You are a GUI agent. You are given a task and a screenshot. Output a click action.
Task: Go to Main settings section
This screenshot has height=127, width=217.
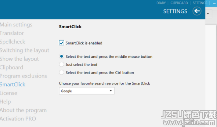coord(16,25)
